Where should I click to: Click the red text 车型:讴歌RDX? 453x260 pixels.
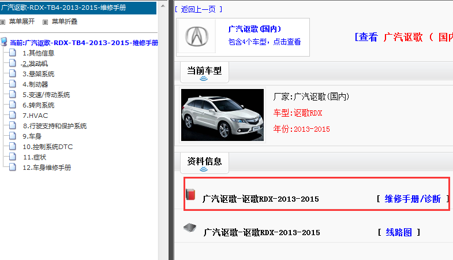[298, 113]
